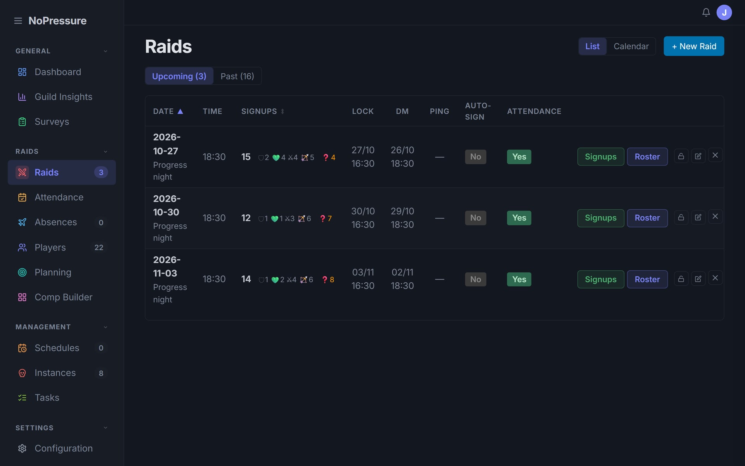Sort the table by the SIGNUPS column

263,111
